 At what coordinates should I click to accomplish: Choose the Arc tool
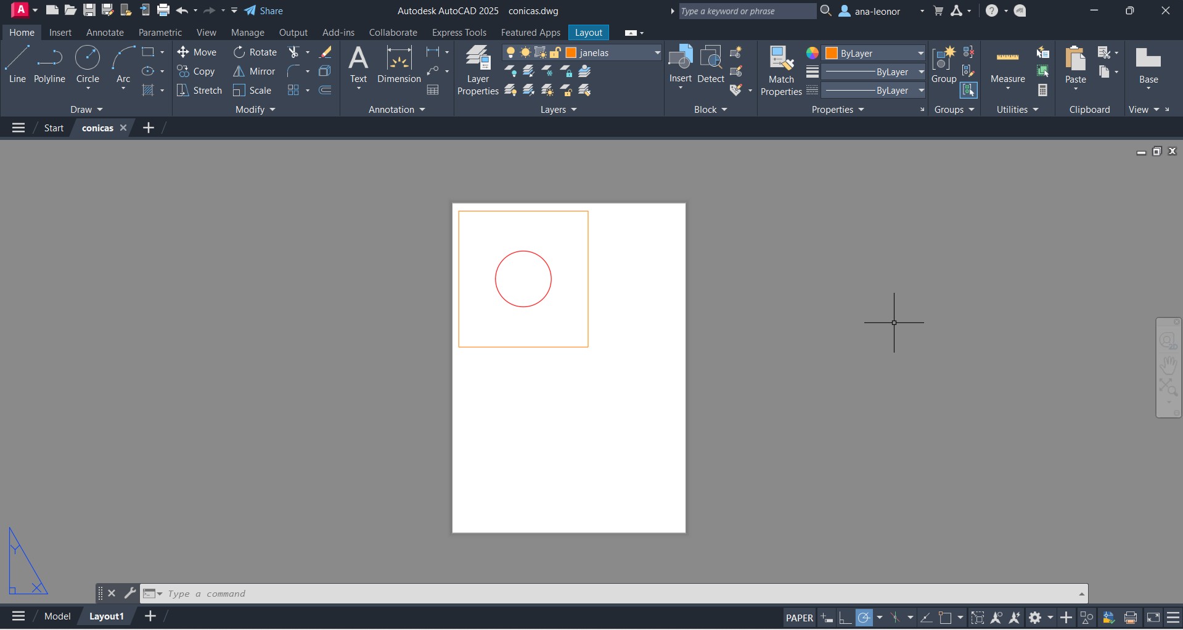[x=123, y=65]
